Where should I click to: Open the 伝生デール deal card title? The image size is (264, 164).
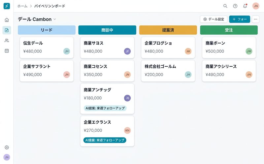coord(33,43)
